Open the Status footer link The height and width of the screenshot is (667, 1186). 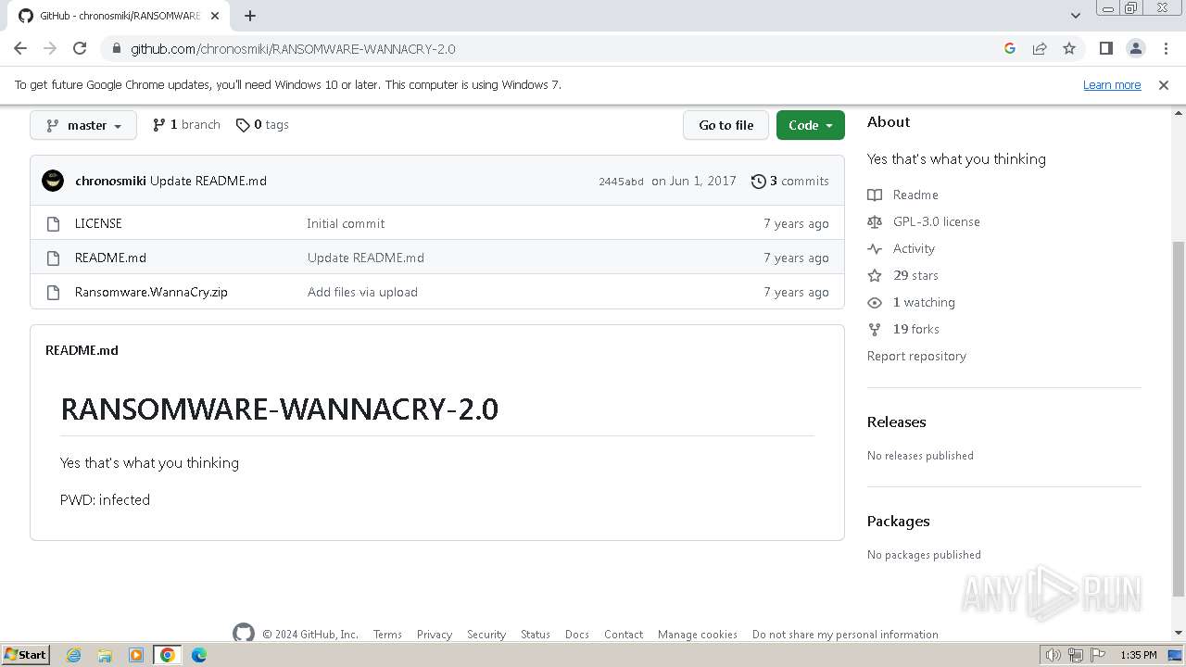coord(536,635)
